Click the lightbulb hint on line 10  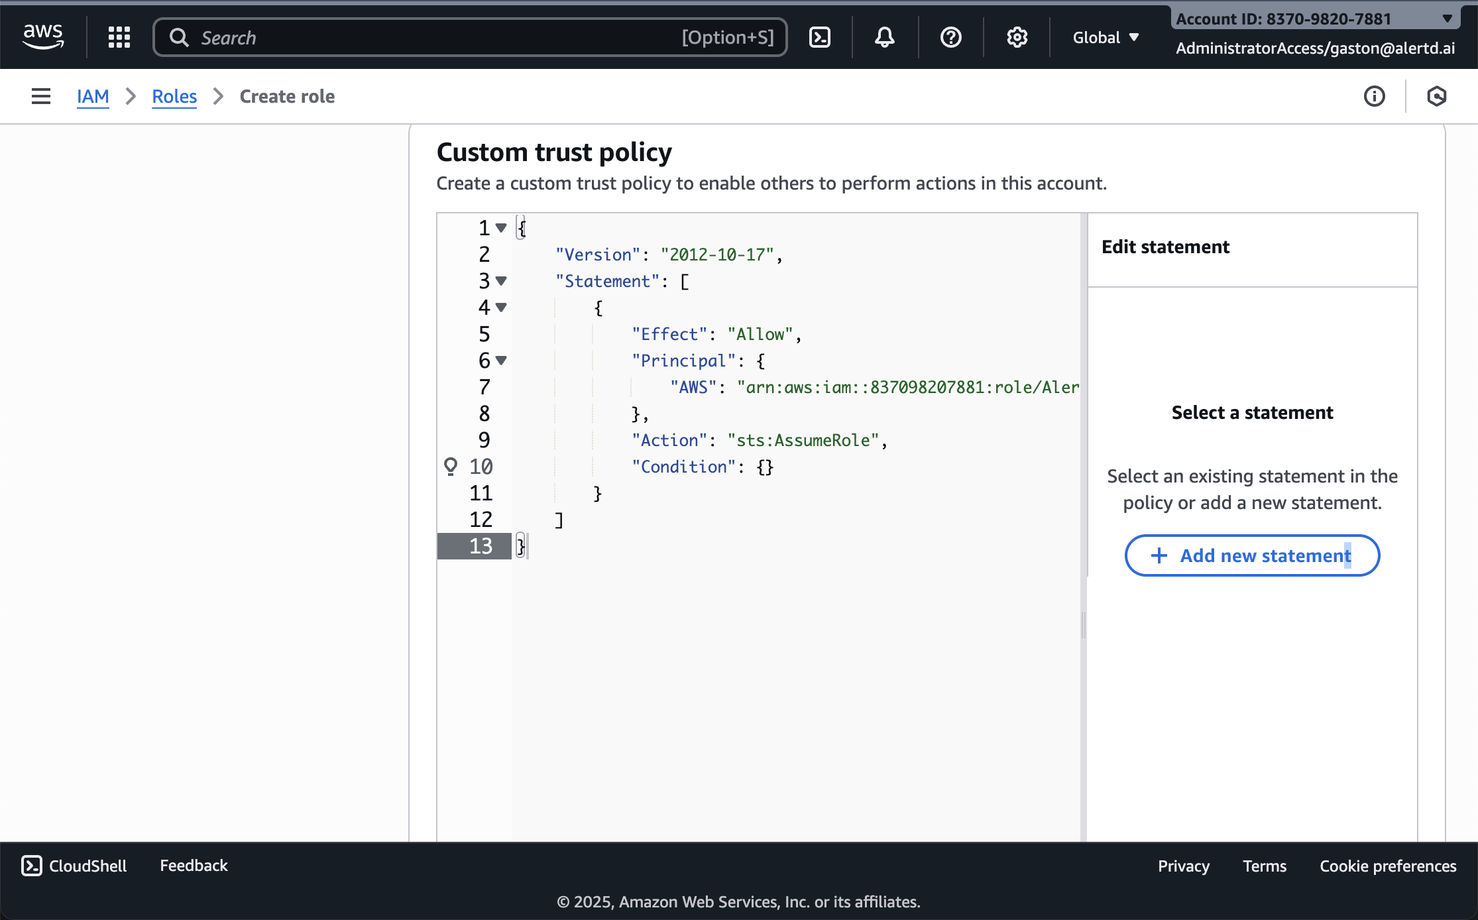451,466
